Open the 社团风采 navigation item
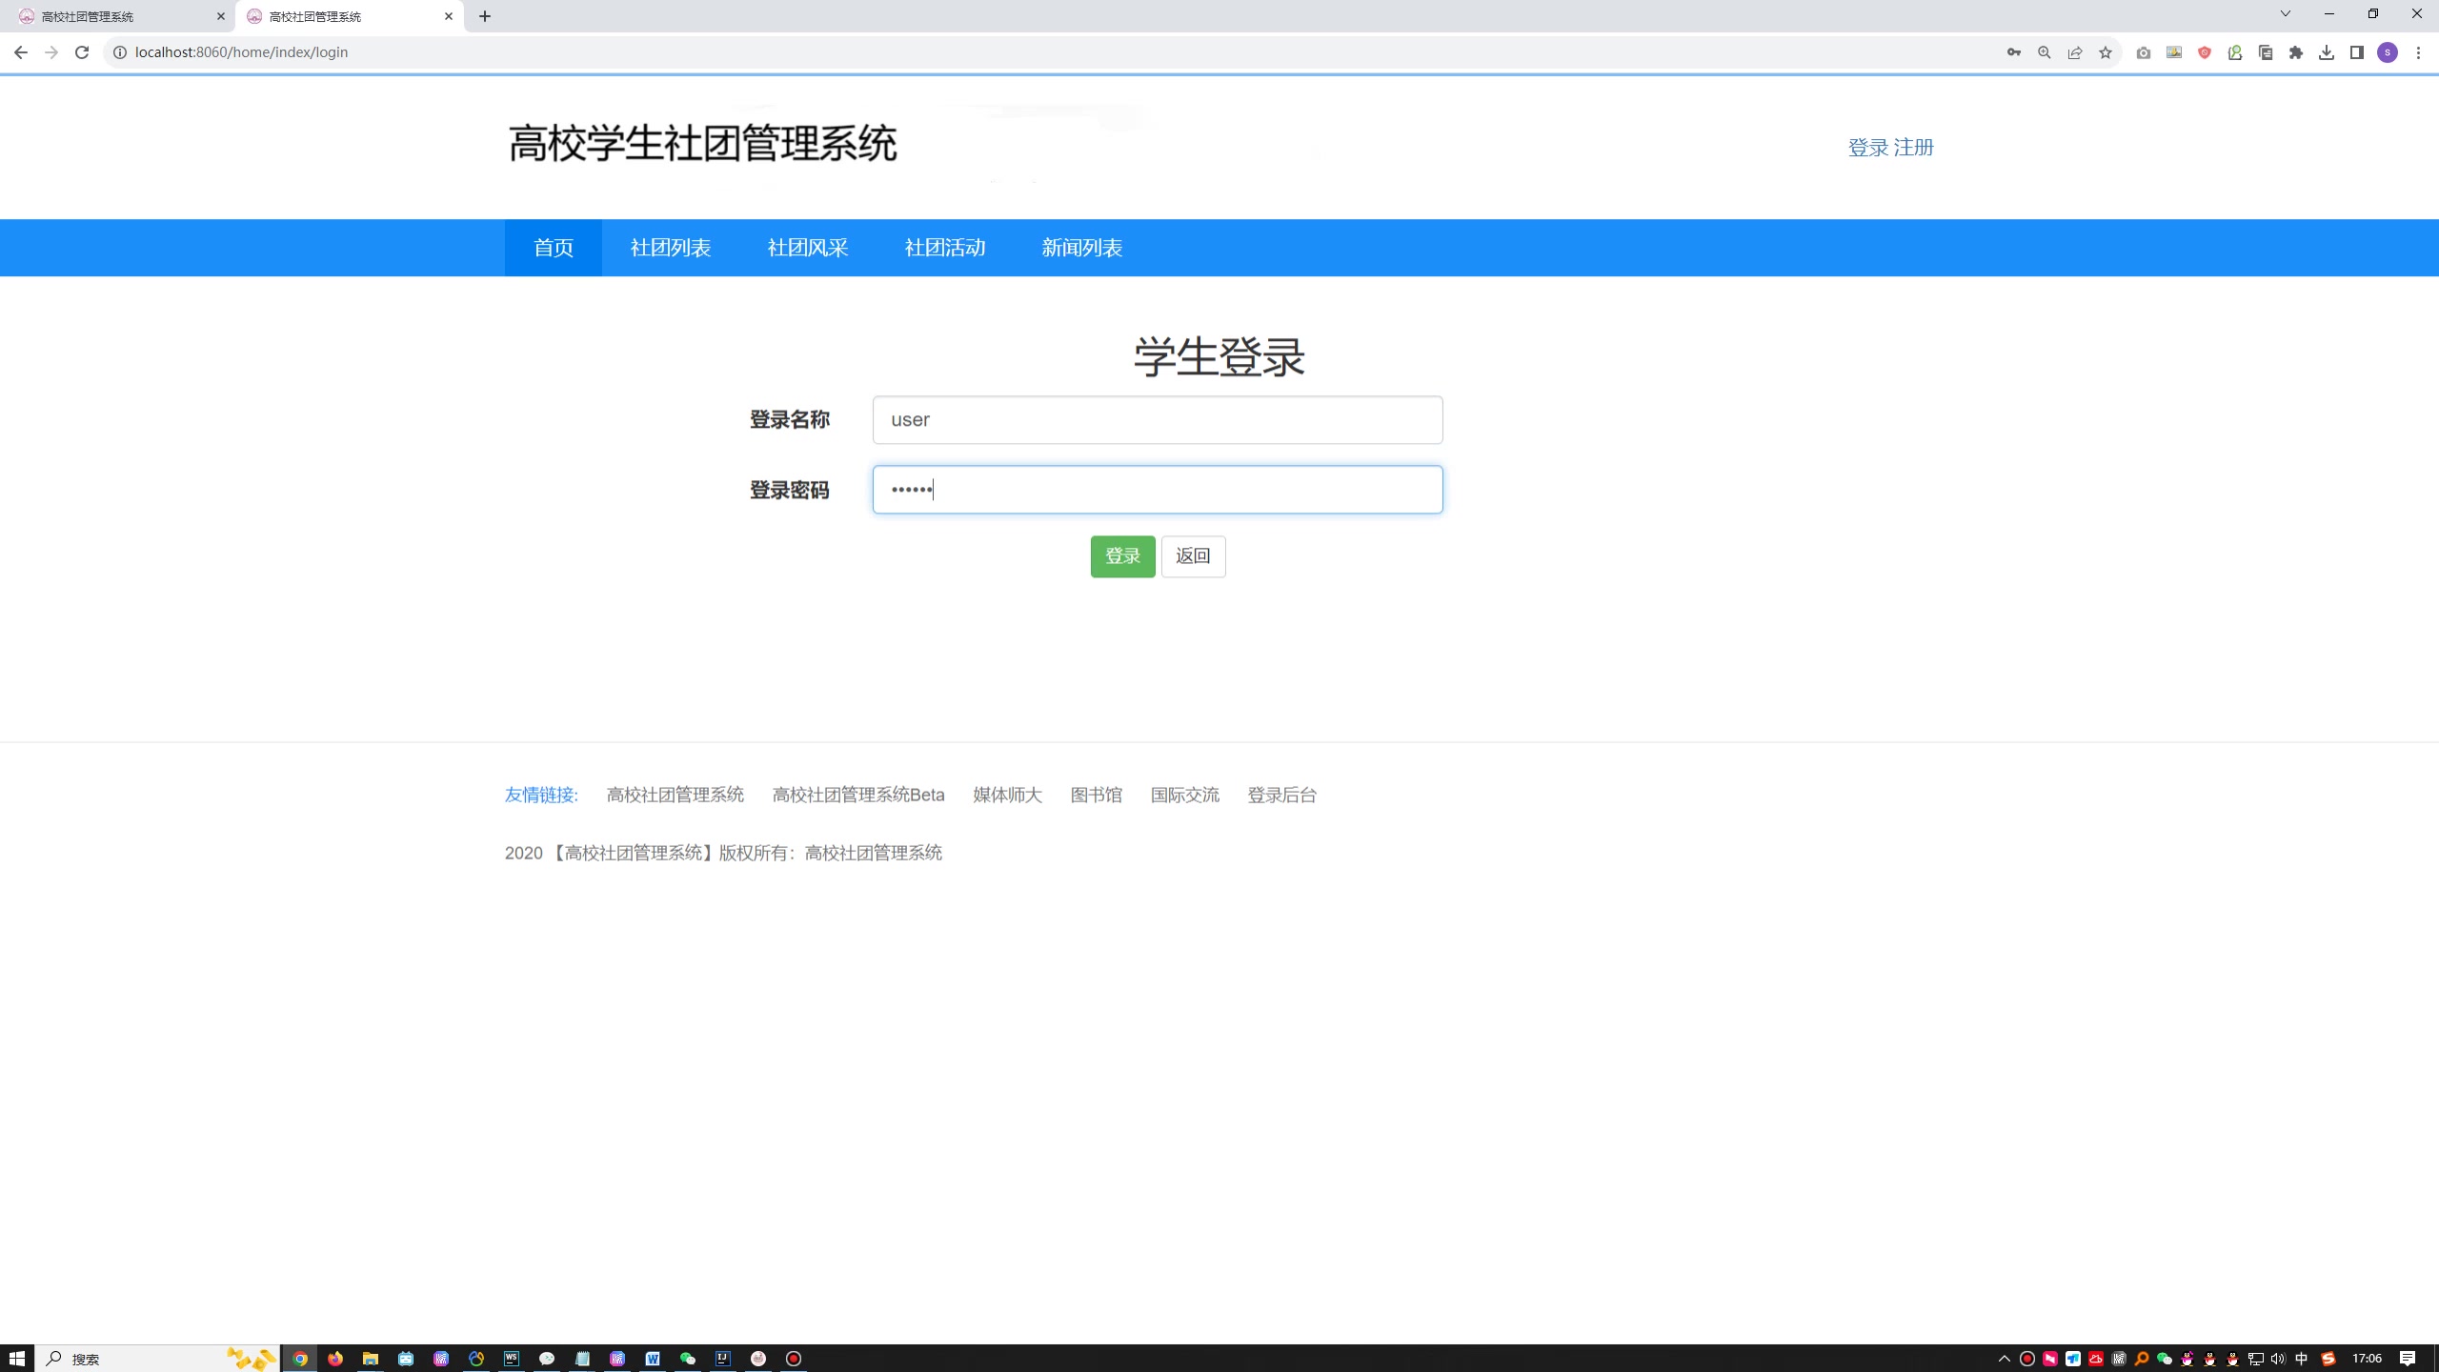This screenshot has height=1372, width=2439. (808, 248)
